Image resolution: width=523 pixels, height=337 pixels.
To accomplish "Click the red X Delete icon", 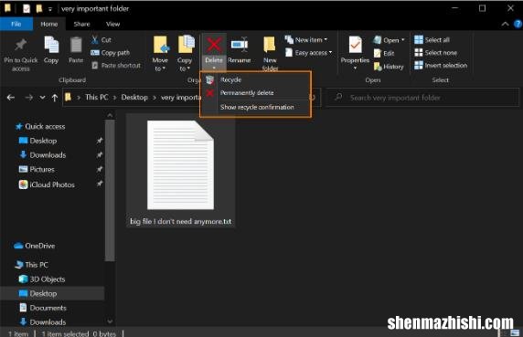I will [214, 45].
